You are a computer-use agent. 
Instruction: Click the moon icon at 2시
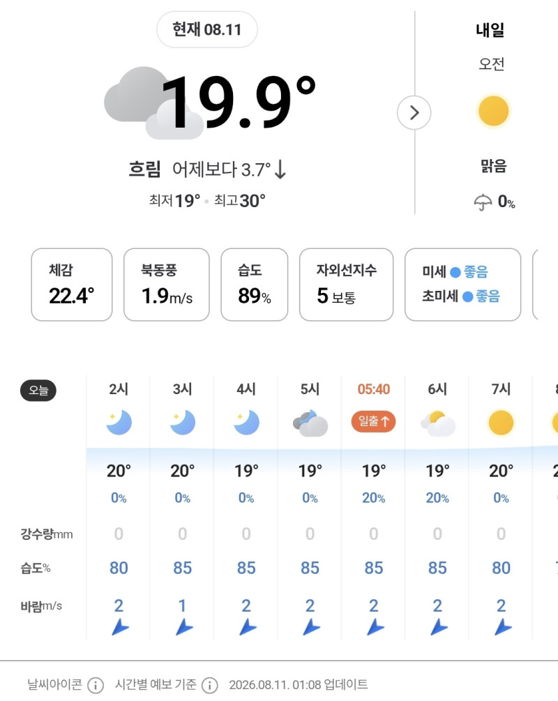click(119, 423)
